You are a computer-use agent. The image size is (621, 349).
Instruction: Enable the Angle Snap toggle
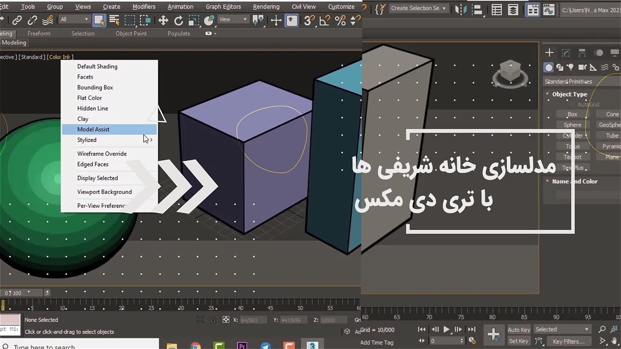324,20
